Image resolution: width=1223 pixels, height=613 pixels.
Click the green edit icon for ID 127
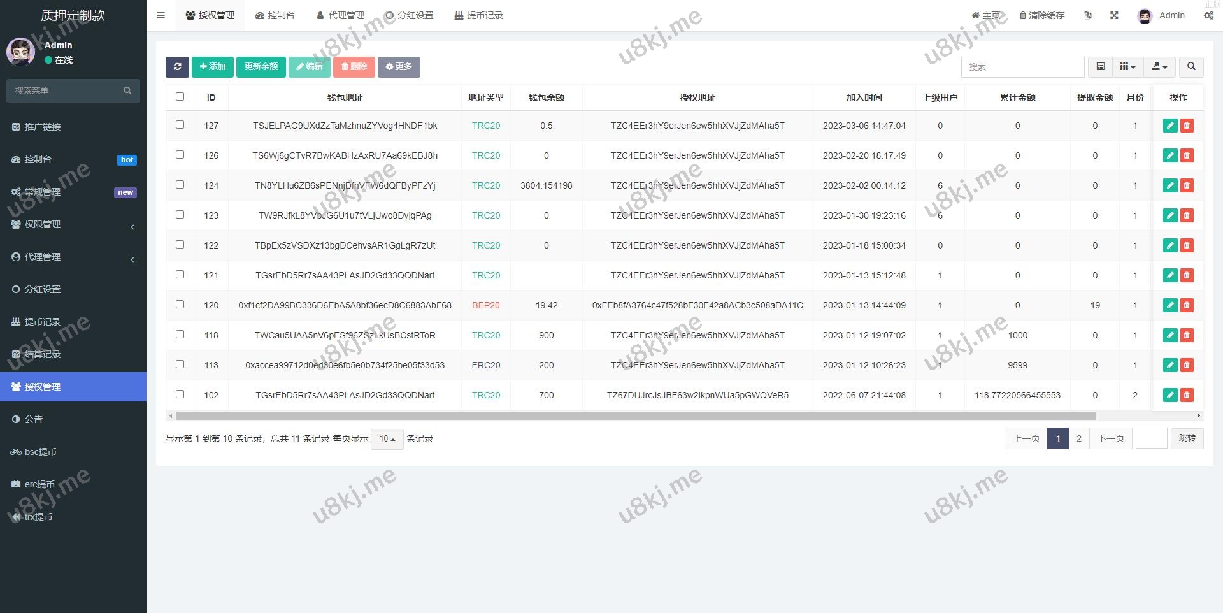pyautogui.click(x=1169, y=126)
